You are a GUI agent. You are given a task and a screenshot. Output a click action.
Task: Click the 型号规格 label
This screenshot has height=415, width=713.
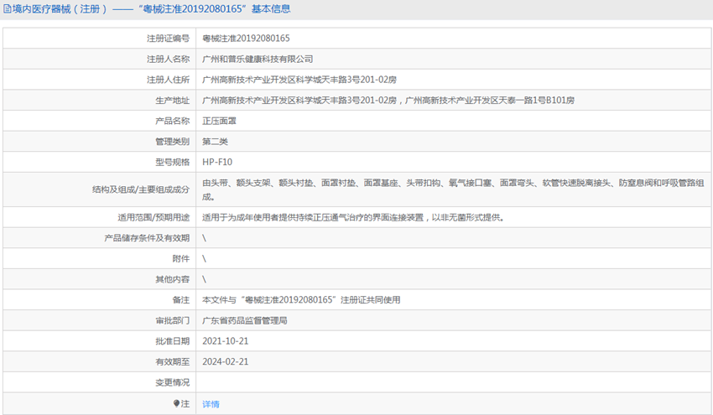point(172,162)
